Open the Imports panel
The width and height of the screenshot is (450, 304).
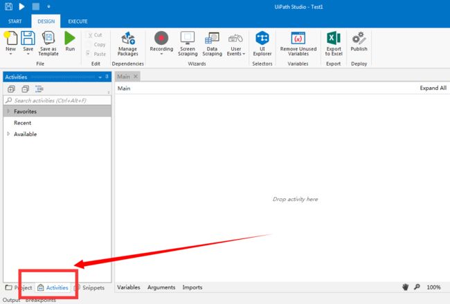[x=192, y=287]
